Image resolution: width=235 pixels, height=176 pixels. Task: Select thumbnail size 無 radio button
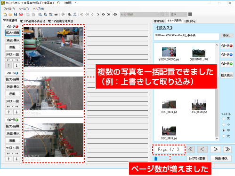point(224,119)
